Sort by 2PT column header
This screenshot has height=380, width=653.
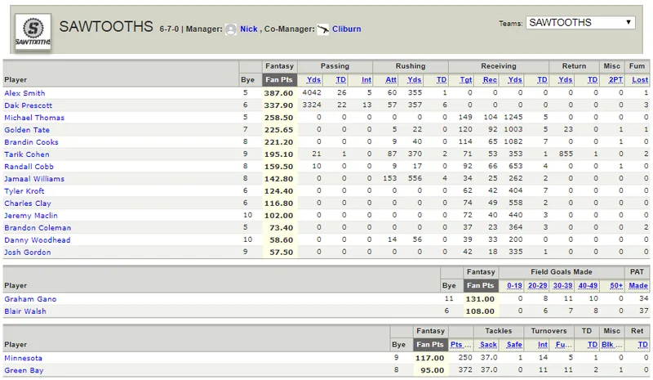(615, 79)
